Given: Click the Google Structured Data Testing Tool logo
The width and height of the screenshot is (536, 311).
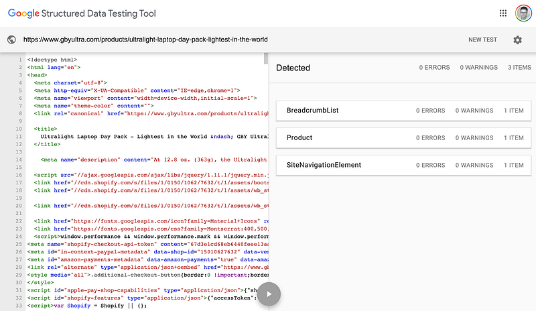Looking at the screenshot, I should click(82, 13).
